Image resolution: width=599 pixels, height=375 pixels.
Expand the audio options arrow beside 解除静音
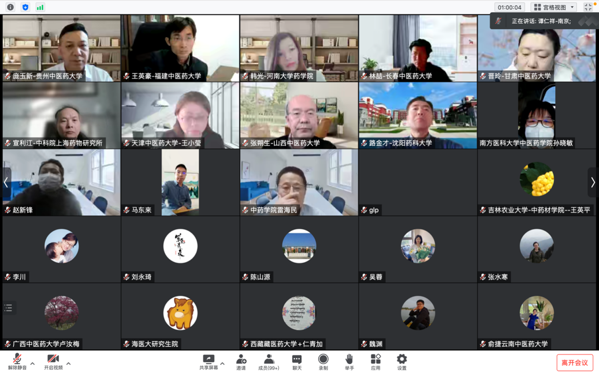click(33, 364)
